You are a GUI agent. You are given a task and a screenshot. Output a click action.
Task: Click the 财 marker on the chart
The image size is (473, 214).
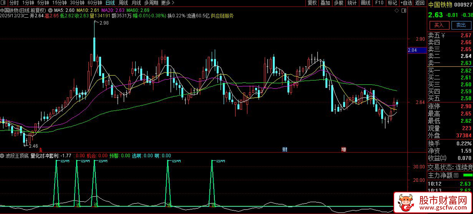[x=285, y=149]
